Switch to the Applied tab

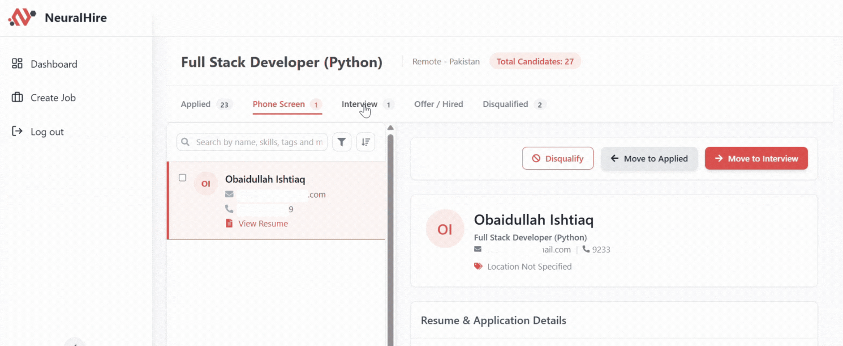tap(196, 104)
